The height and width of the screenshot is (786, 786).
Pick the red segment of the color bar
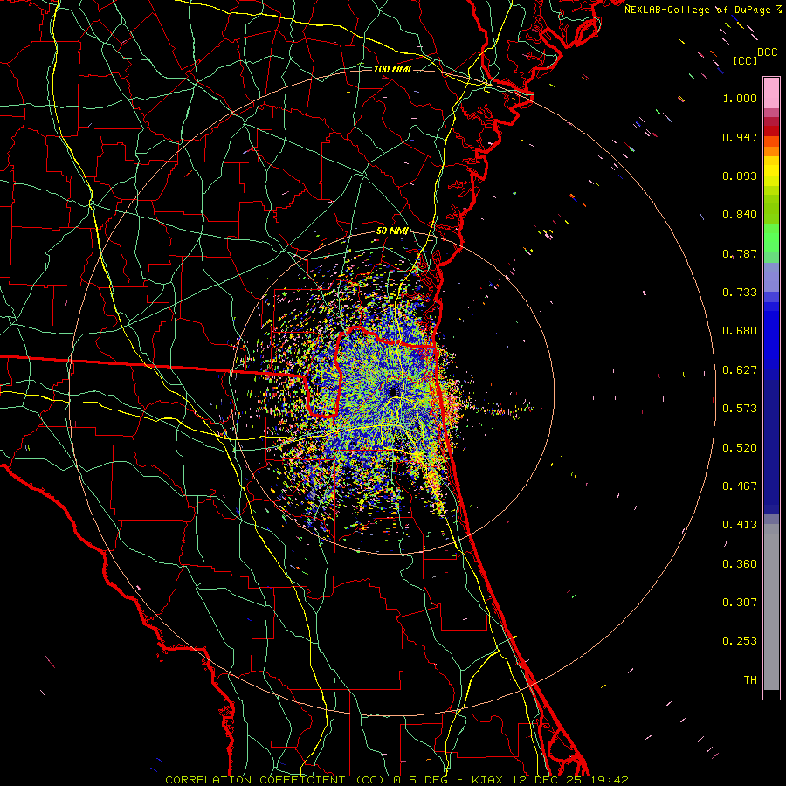pos(771,131)
